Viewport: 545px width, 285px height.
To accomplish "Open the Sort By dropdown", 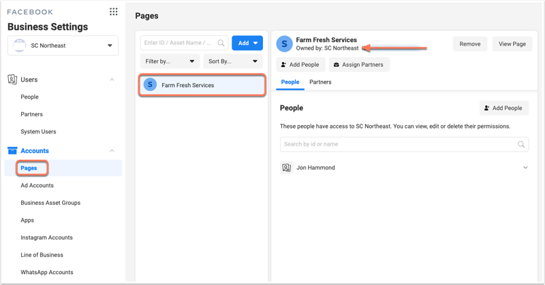I will tap(233, 61).
